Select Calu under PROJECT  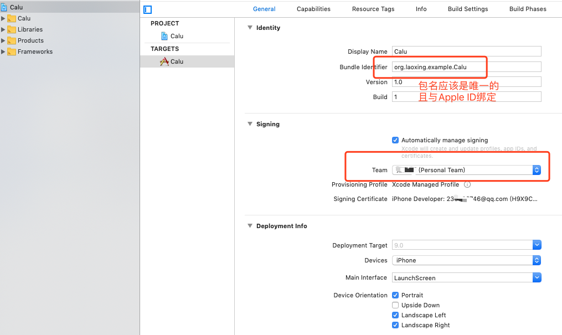point(187,36)
